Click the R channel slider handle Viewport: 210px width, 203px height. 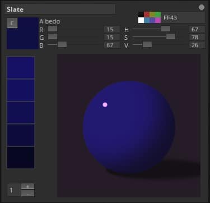pyautogui.click(x=53, y=29)
